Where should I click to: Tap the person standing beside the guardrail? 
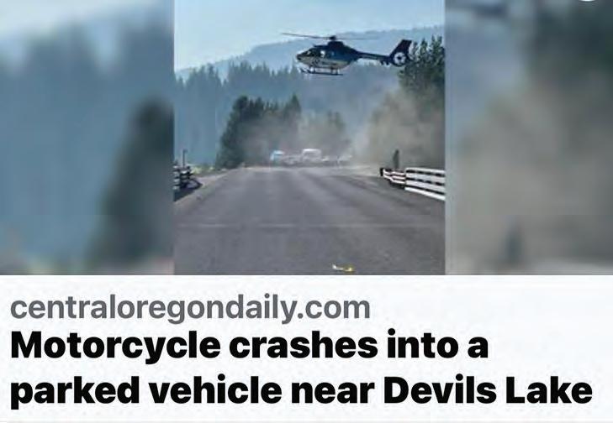(396, 159)
